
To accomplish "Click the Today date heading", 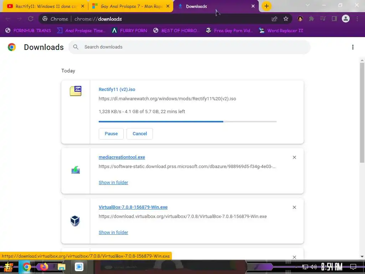I will 68,71.
